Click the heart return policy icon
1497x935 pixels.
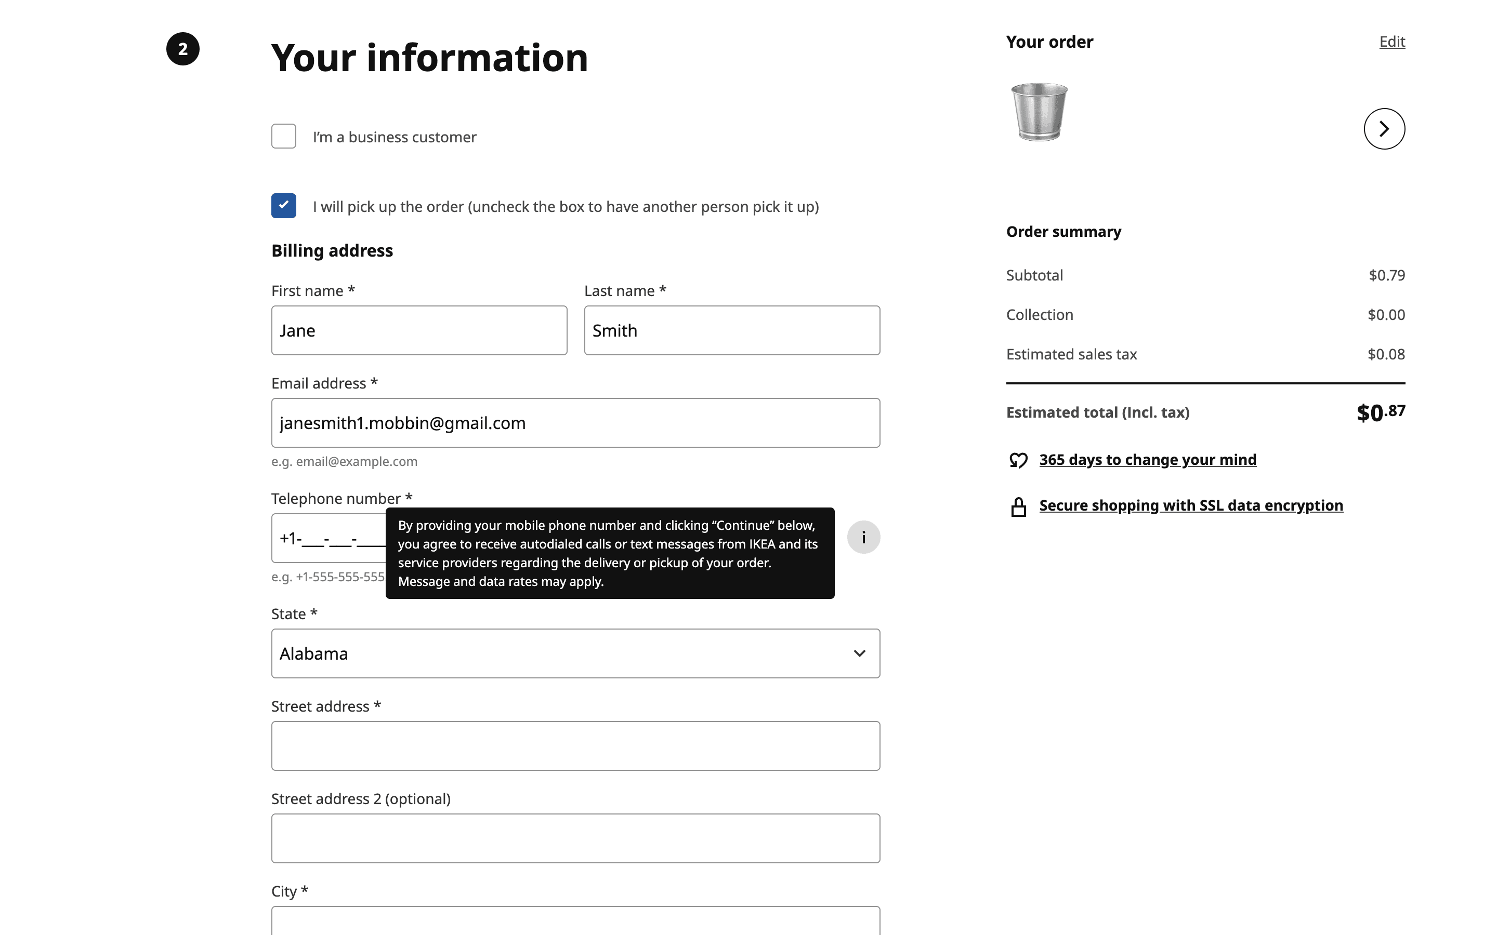pos(1018,460)
